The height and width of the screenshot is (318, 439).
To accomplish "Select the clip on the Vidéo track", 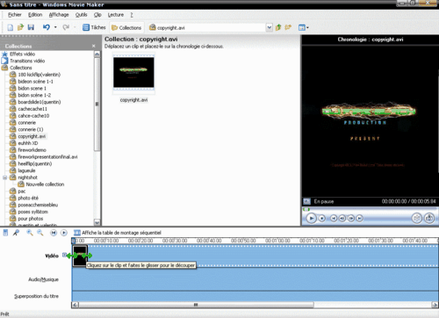I will (80, 256).
